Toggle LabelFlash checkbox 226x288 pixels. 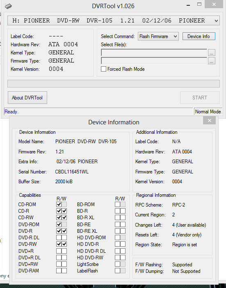click(x=118, y=270)
